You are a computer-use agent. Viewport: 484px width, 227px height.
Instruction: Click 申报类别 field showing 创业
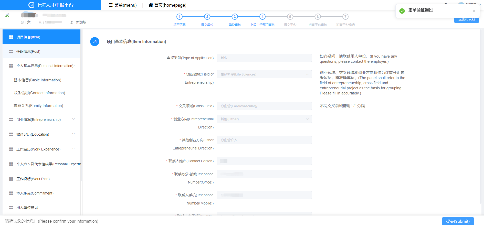point(264,58)
